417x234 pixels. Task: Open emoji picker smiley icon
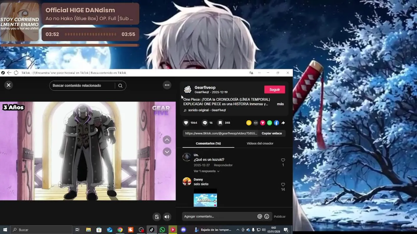coord(267,216)
